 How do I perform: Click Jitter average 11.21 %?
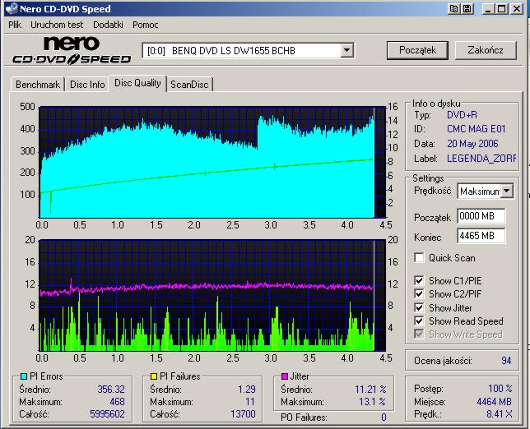point(370,390)
